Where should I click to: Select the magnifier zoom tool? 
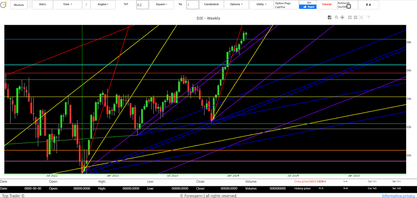click(x=336, y=17)
